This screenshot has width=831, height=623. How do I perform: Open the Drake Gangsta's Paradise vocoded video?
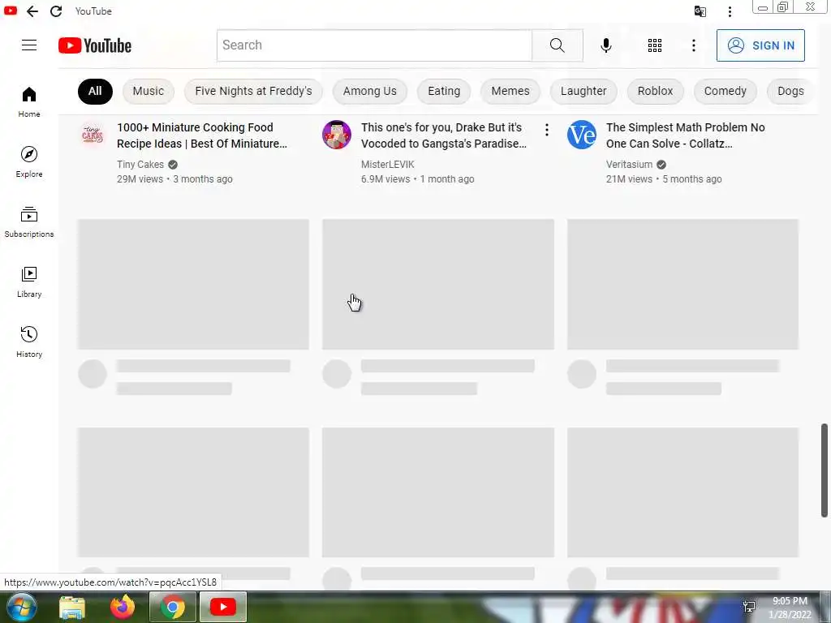[x=444, y=135]
